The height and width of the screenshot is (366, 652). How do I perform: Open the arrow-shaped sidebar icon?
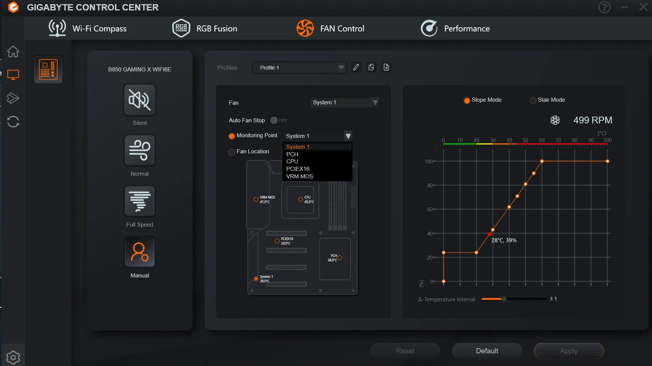point(13,98)
